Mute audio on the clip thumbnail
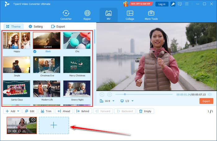 [14, 131]
